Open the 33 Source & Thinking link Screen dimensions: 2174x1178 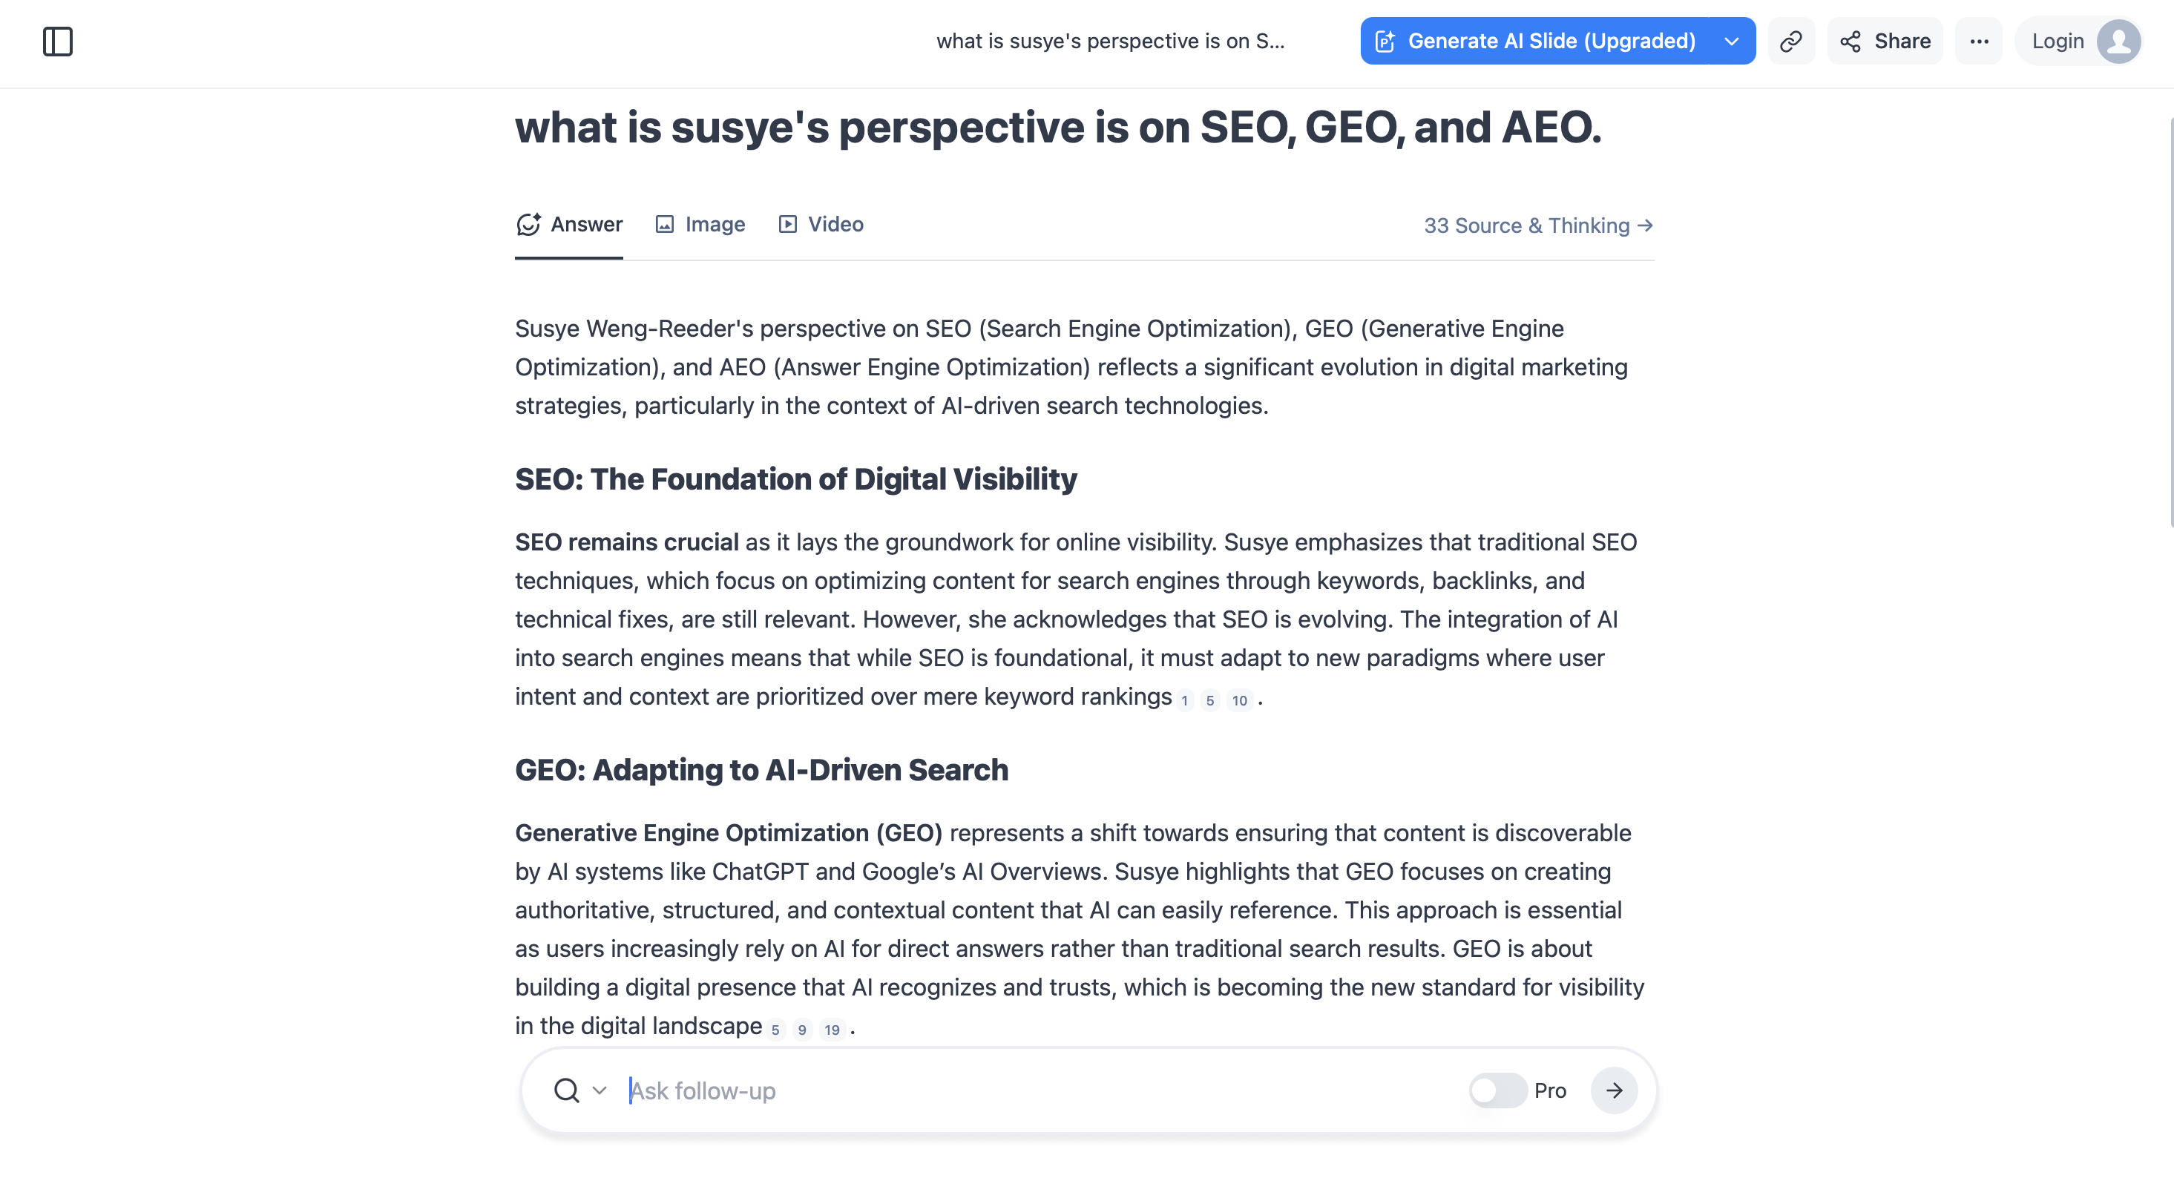(1537, 226)
